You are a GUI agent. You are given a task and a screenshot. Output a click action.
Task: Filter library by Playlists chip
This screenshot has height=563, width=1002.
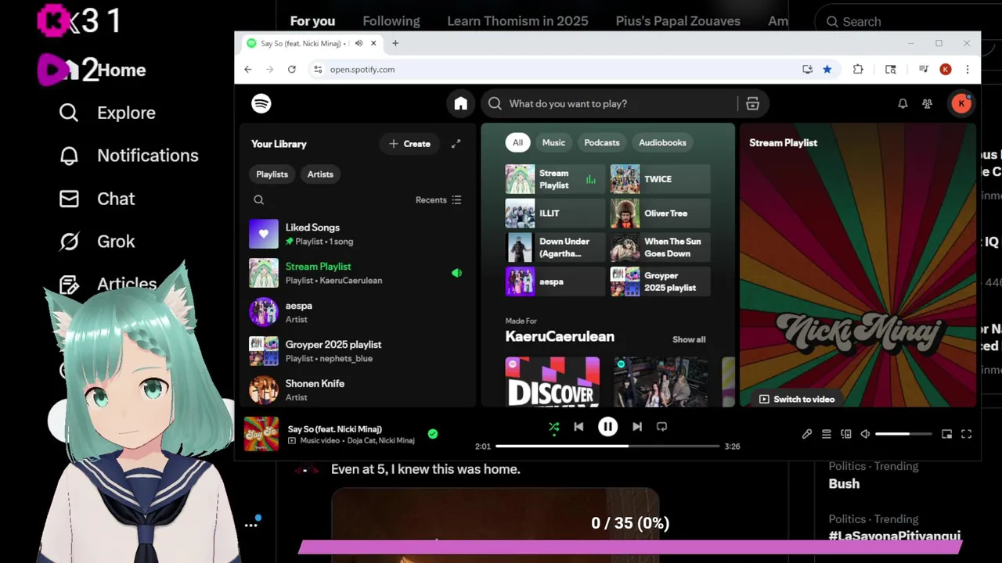(272, 174)
